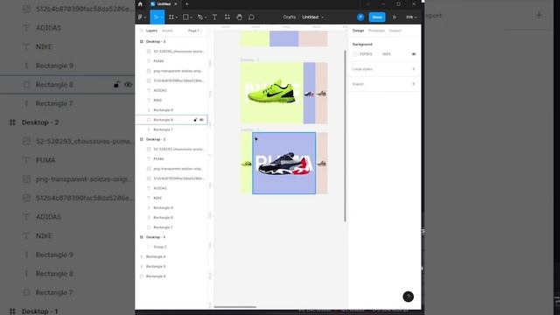
Task: Click the canvas horizontal scrollbar
Action: click(x=235, y=307)
